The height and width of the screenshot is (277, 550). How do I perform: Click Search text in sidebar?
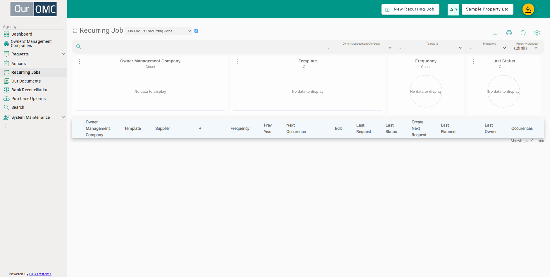pos(18,107)
